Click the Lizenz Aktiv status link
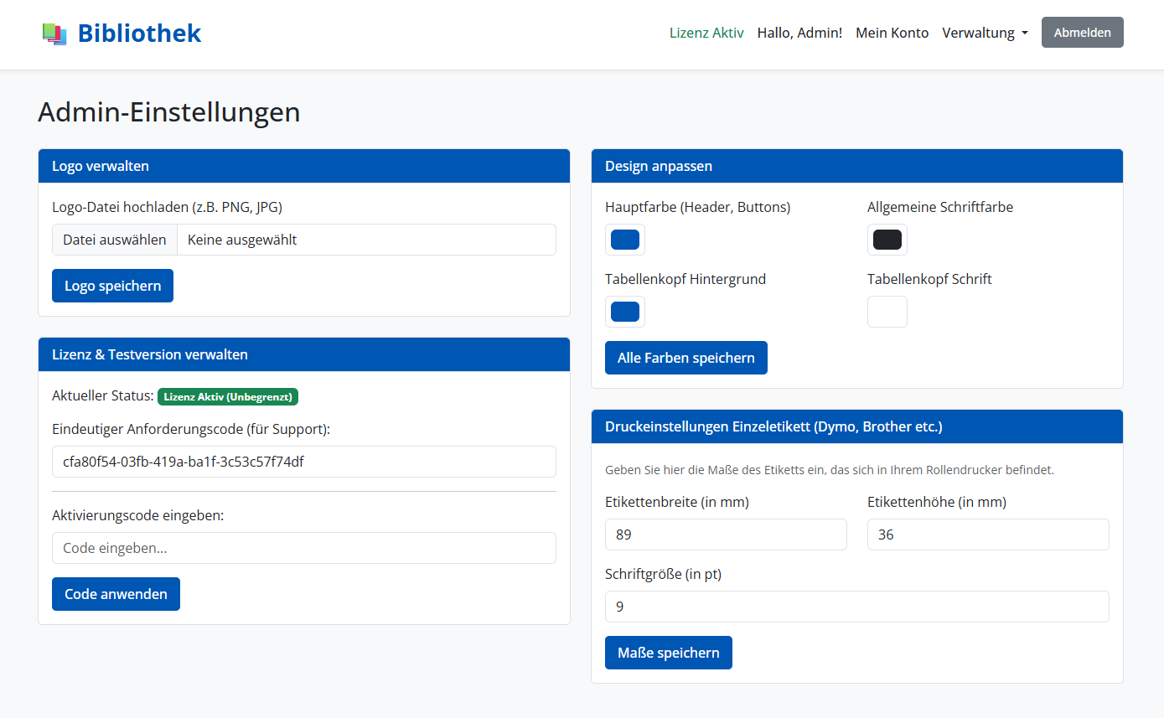Image resolution: width=1164 pixels, height=718 pixels. click(x=706, y=33)
